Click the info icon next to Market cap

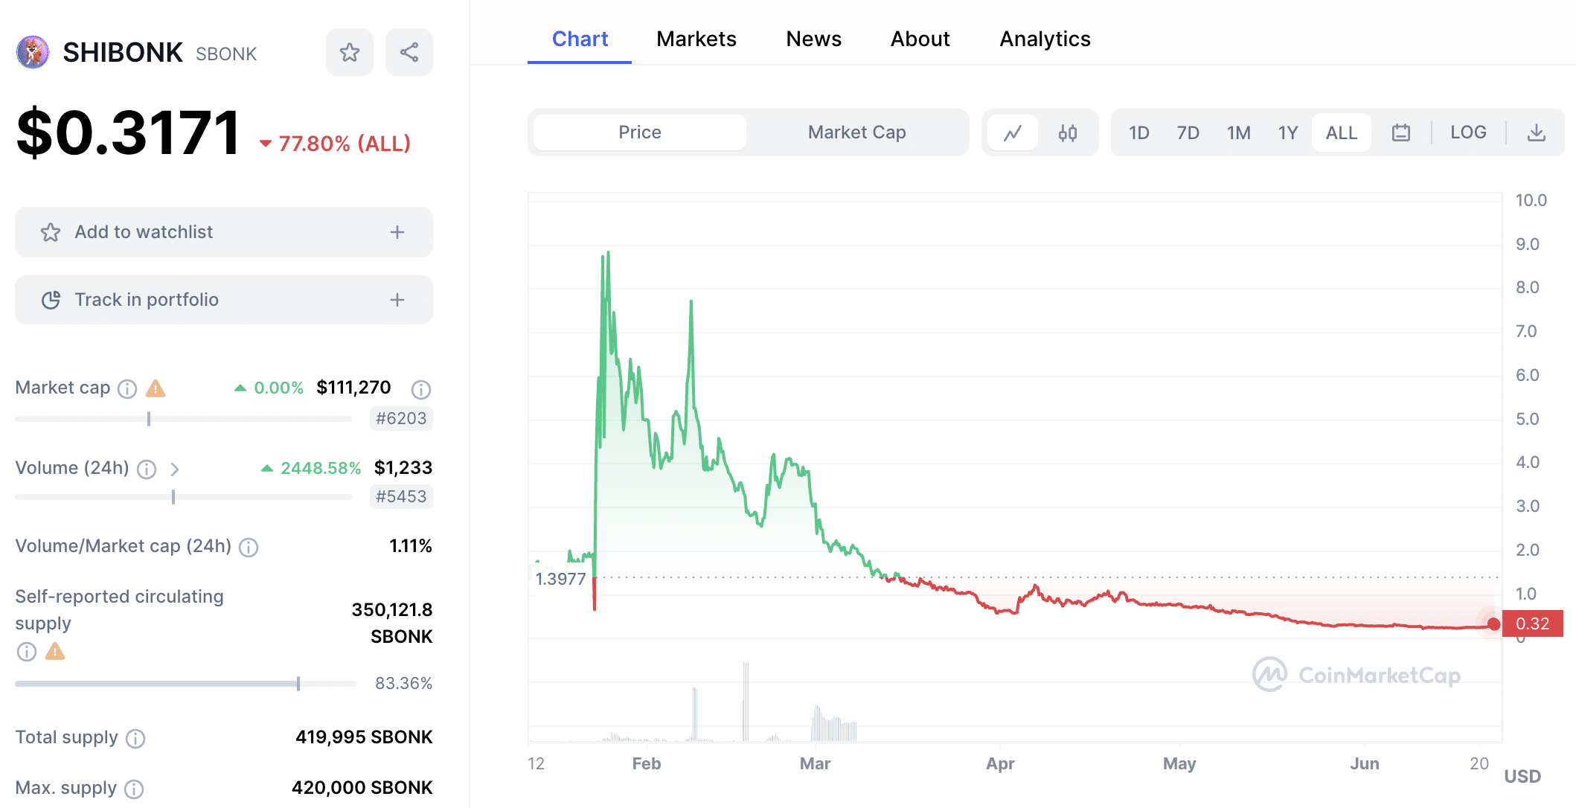pos(128,388)
